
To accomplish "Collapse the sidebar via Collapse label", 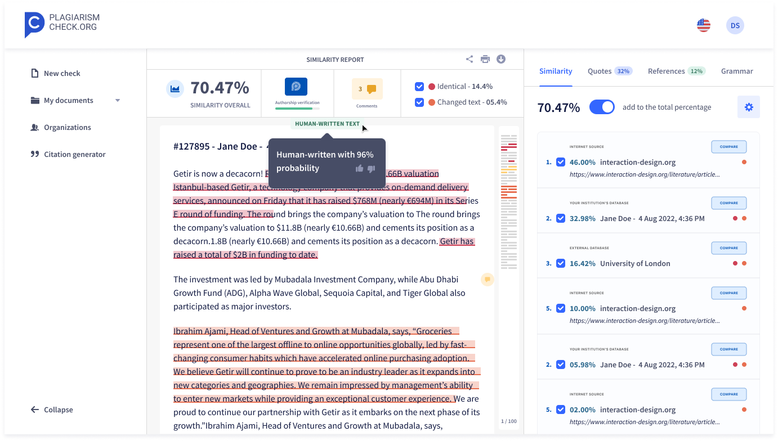I will click(x=59, y=409).
